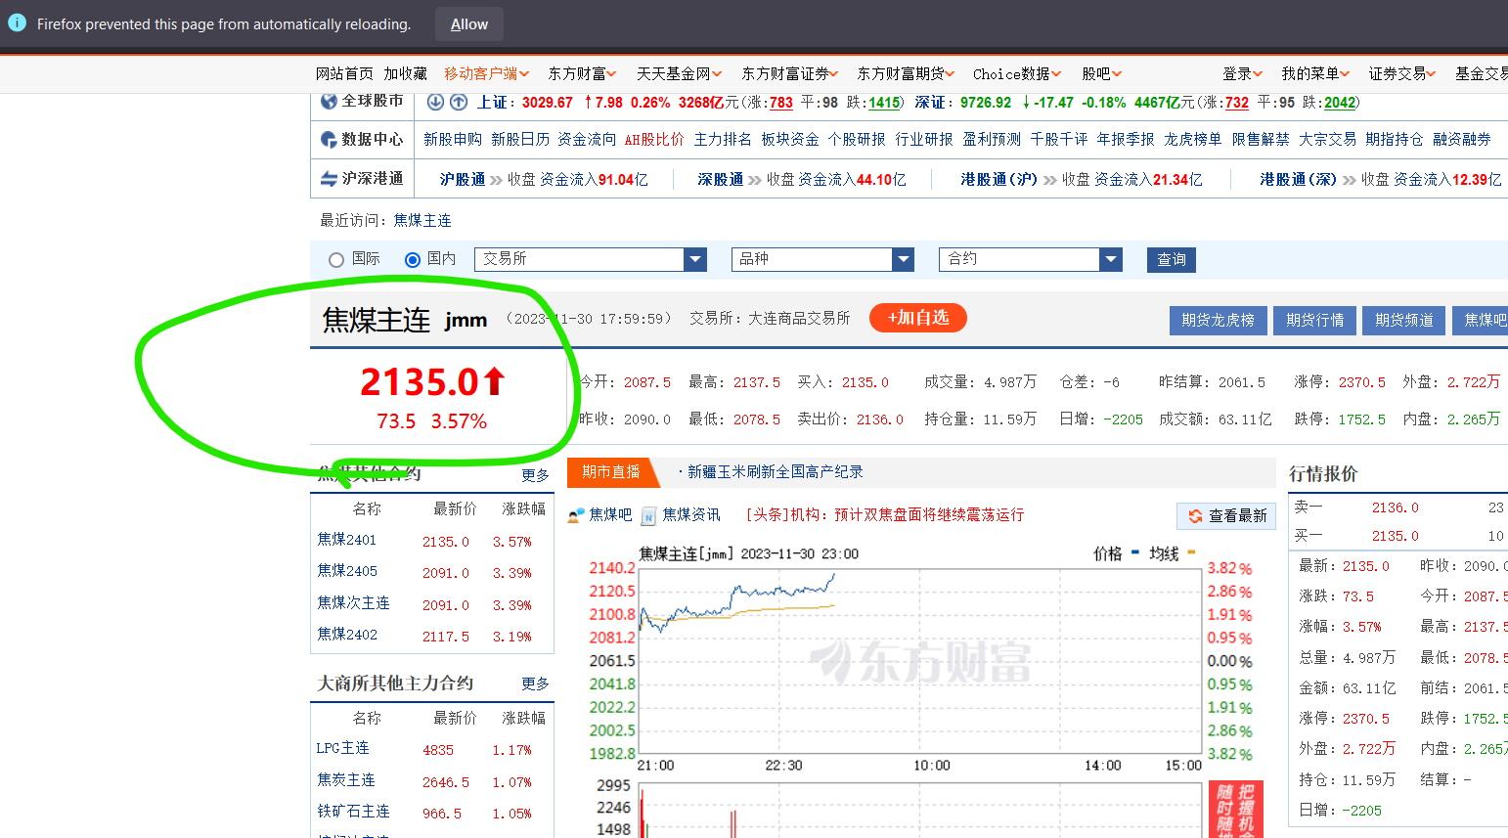Click the 上证 index link
The width and height of the screenshot is (1508, 838).
[493, 103]
